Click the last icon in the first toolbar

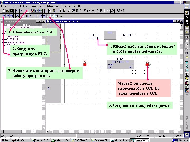[122, 11]
